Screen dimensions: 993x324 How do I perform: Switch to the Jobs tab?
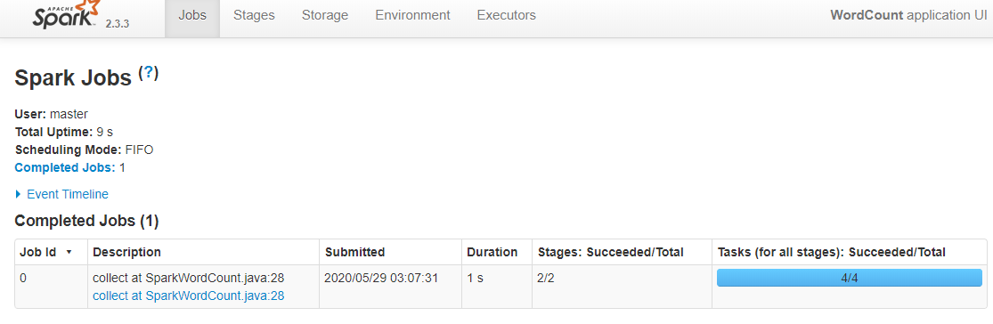(192, 15)
